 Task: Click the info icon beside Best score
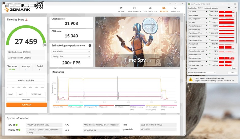(42, 66)
